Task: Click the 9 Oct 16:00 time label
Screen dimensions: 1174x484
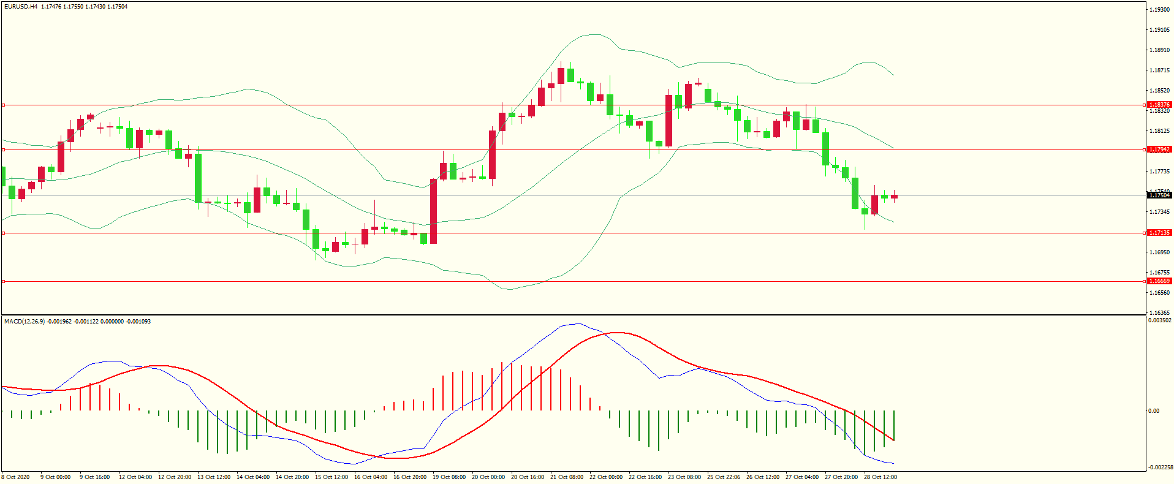Action: pos(95,477)
